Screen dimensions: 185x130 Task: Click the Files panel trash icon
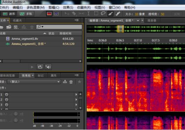[x=32, y=27]
